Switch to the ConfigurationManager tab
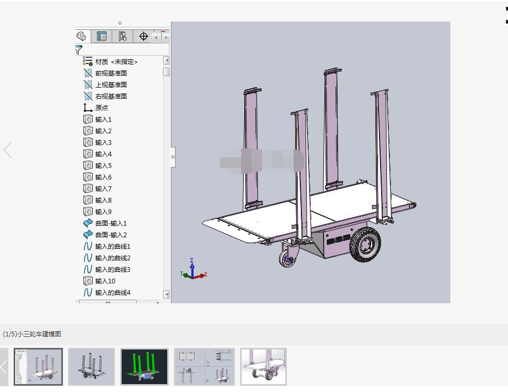 [x=122, y=36]
